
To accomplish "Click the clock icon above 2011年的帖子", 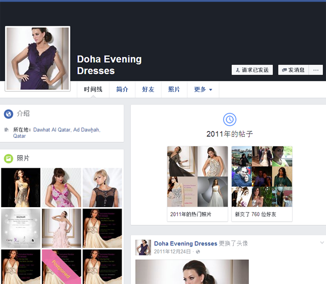I will tap(230, 119).
